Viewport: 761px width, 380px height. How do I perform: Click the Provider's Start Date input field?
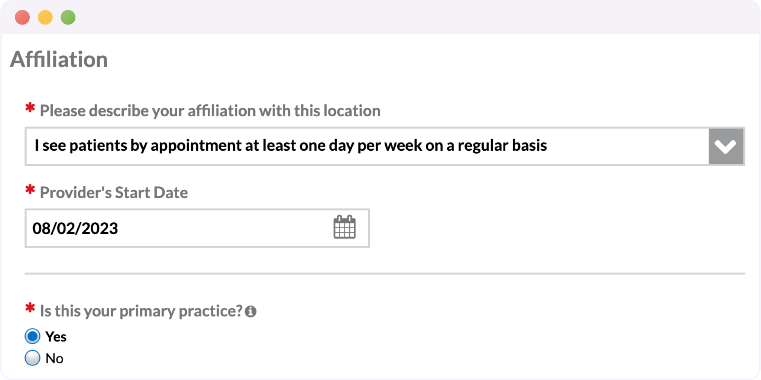pyautogui.click(x=178, y=228)
